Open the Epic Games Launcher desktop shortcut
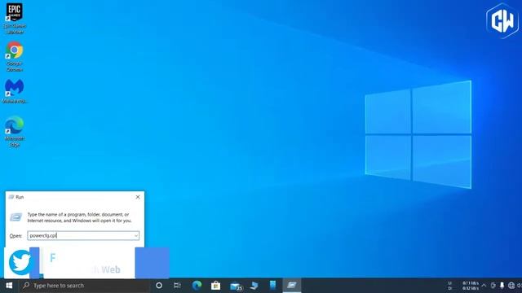Image resolution: width=522 pixels, height=293 pixels. pyautogui.click(x=15, y=18)
